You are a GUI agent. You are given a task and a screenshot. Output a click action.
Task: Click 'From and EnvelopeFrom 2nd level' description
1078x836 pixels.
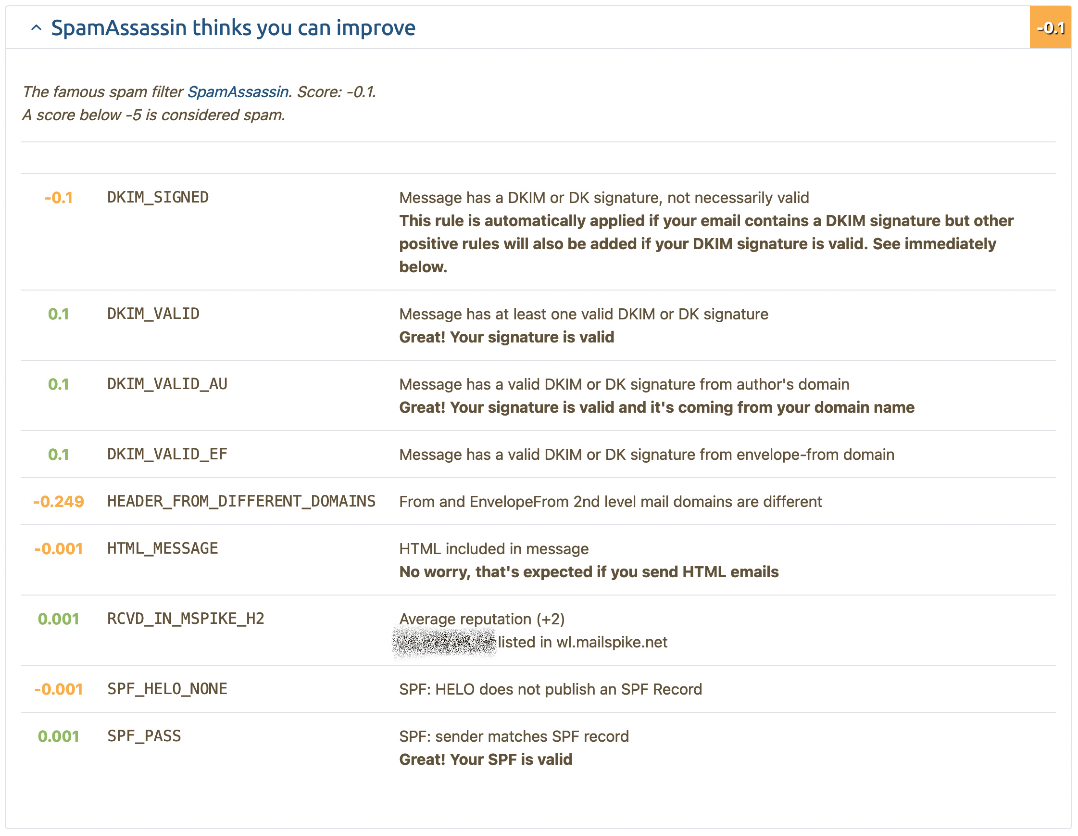point(611,502)
